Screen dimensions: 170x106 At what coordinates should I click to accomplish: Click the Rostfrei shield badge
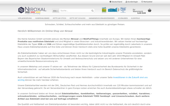[123, 10]
